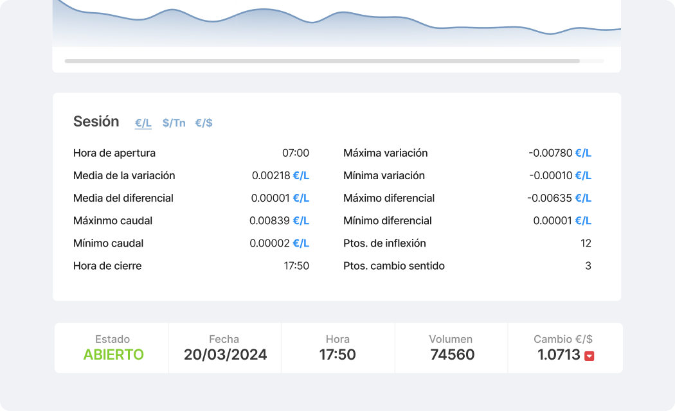Click the Cambio €/$ value 1.0713
Screen dimensions: 675x411
point(559,354)
